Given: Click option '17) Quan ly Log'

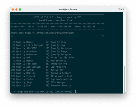Looking at the screenshot, I should pyautogui.click(x=55, y=45).
